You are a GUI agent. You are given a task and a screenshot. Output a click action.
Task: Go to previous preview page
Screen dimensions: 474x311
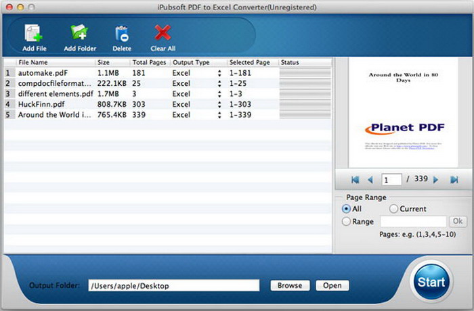coord(370,180)
